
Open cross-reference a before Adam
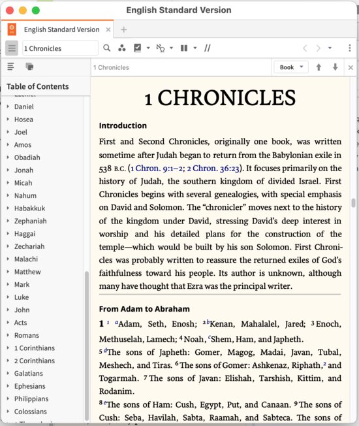point(116,323)
